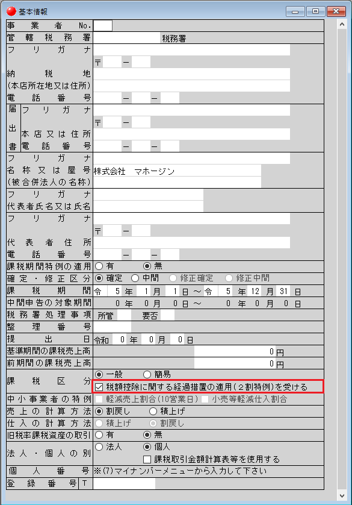Click the 基準期間の課税売上高 amount field
Screen dimensions: 352x505
pos(235,351)
